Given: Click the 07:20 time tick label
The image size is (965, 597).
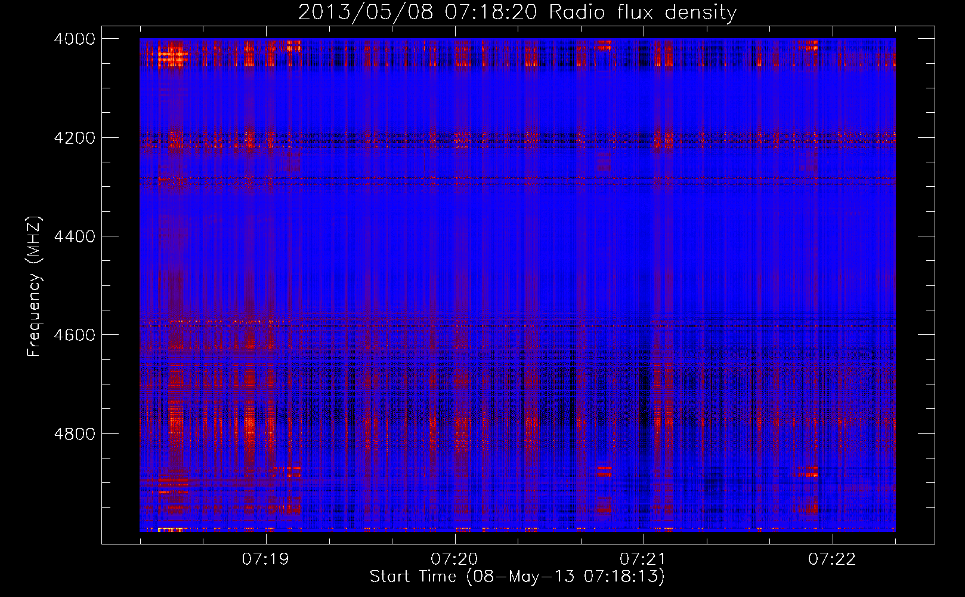Looking at the screenshot, I should pyautogui.click(x=454, y=559).
